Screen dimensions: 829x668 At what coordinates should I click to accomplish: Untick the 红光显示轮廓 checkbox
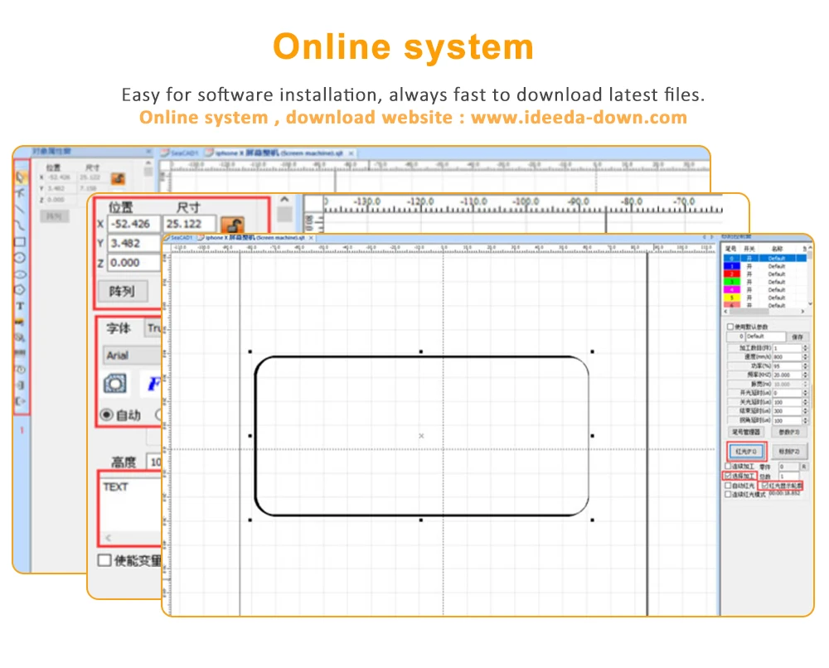[764, 485]
